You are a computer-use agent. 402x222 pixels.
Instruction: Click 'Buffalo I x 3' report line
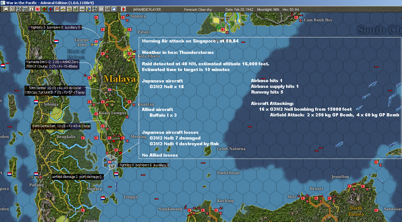(x=163, y=115)
